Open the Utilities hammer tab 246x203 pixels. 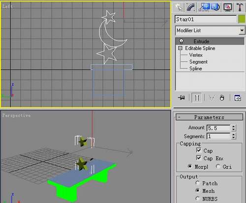click(x=240, y=7)
